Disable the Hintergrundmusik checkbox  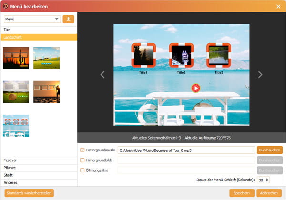pyautogui.click(x=82, y=150)
